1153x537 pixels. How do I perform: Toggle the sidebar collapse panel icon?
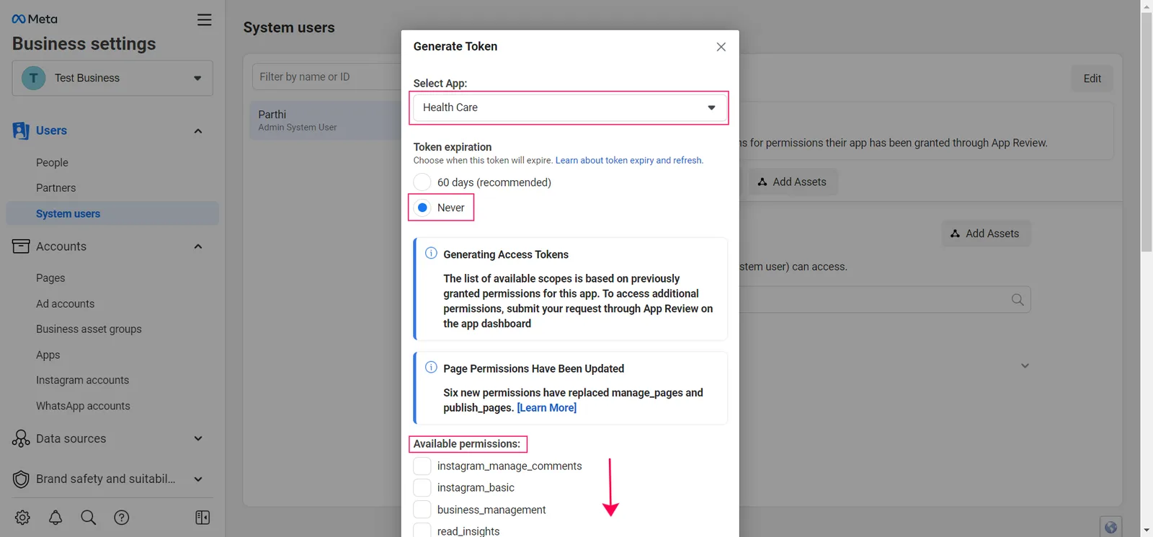[x=202, y=518]
